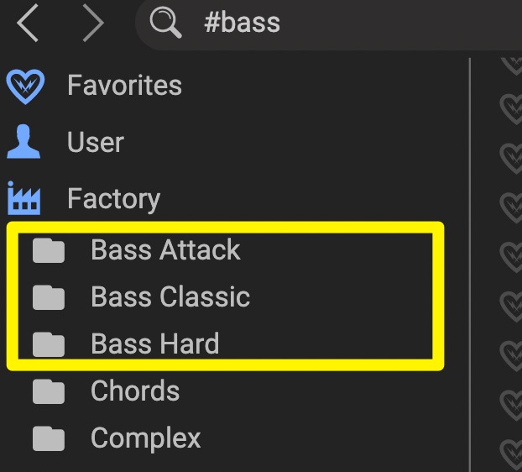The image size is (522, 472).
Task: Favorite the topmost preset heart
Action: [511, 63]
